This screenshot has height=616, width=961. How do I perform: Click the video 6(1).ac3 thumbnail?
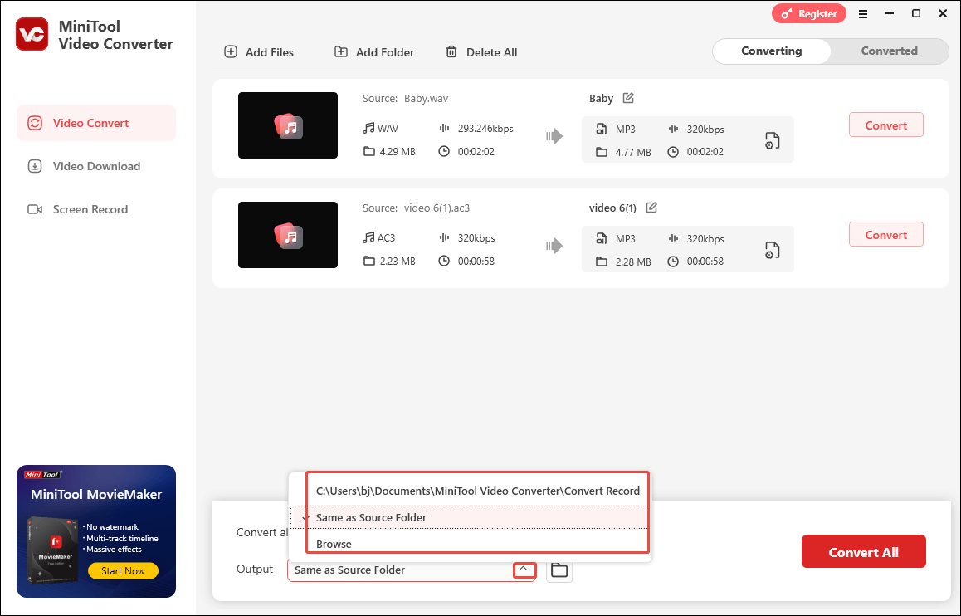point(288,235)
